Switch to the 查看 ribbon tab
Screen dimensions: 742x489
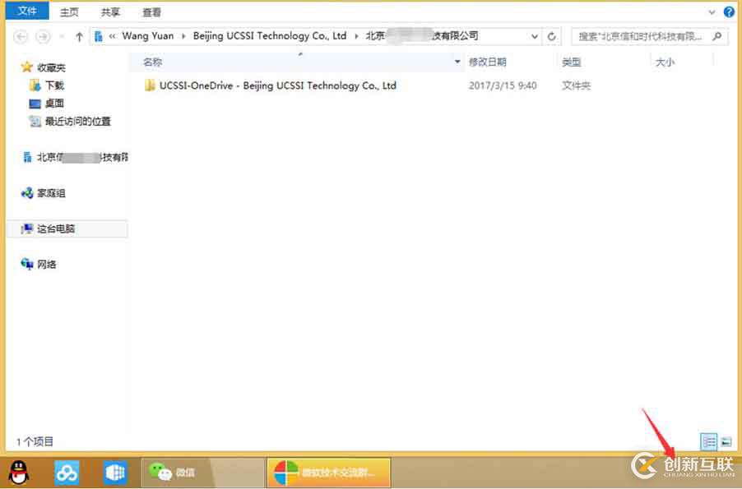[x=151, y=11]
